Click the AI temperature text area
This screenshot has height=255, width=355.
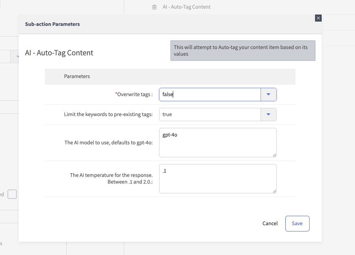click(217, 178)
